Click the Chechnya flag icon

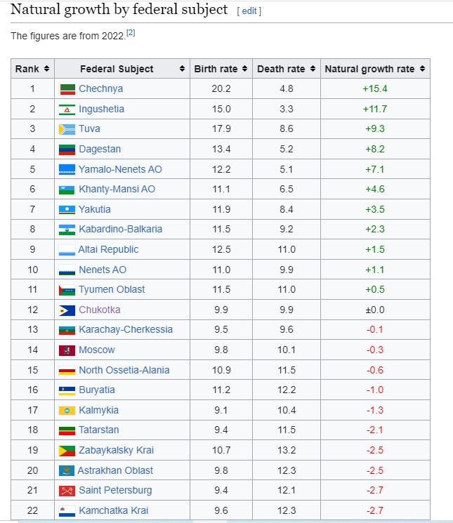pyautogui.click(x=67, y=89)
